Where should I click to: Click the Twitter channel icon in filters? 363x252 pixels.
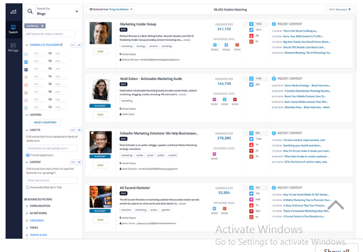tap(27, 62)
